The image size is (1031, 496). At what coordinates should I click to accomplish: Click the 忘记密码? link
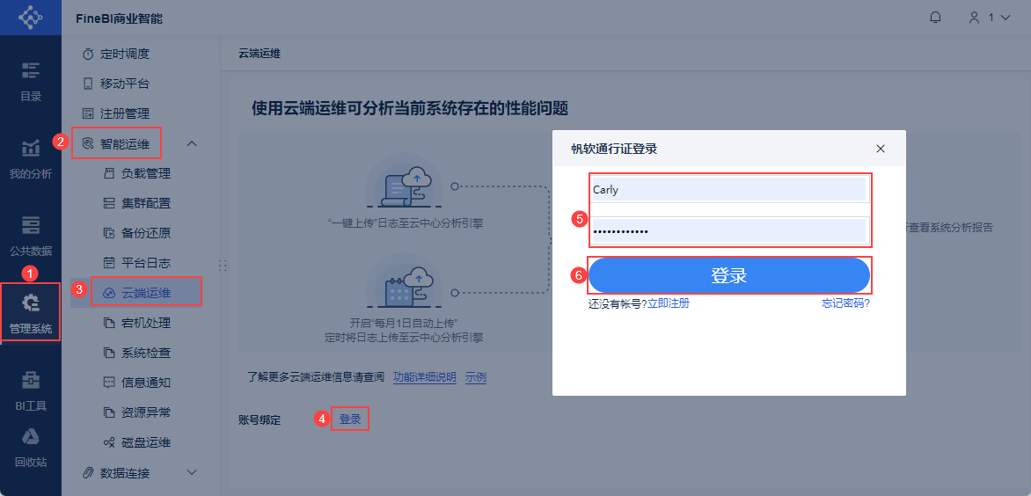[845, 303]
